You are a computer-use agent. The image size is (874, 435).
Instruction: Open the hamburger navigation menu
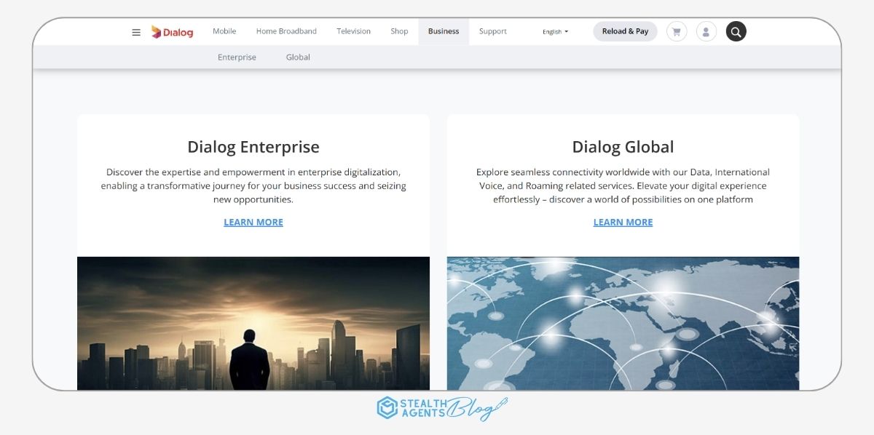[135, 31]
